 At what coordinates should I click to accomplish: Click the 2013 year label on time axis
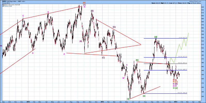tap(176, 101)
